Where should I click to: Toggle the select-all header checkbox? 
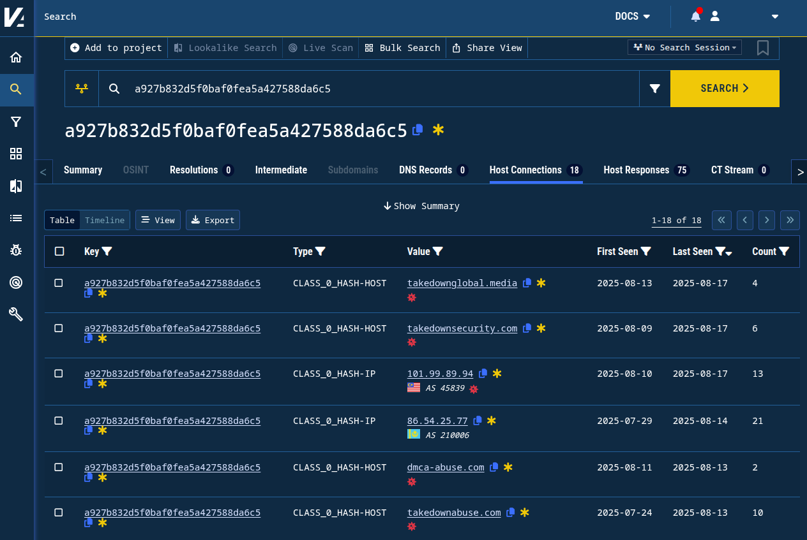(59, 251)
